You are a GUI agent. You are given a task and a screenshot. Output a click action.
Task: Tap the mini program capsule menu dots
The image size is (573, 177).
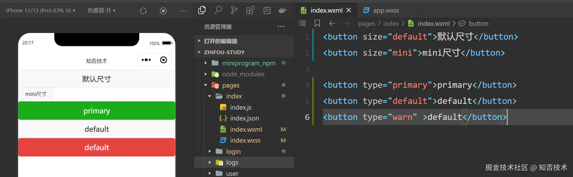pos(146,60)
